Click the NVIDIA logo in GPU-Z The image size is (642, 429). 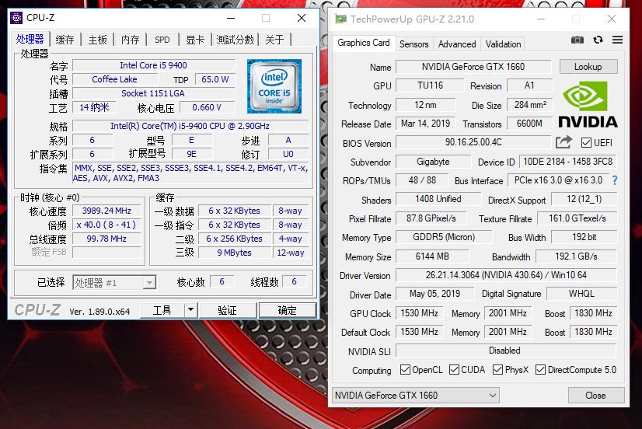point(588,105)
